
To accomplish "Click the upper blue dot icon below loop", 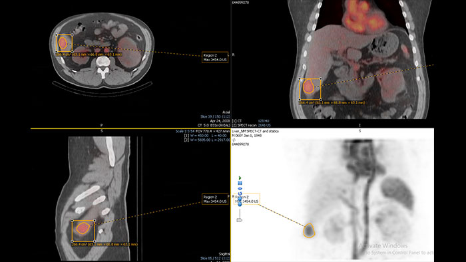I will point(240,199).
